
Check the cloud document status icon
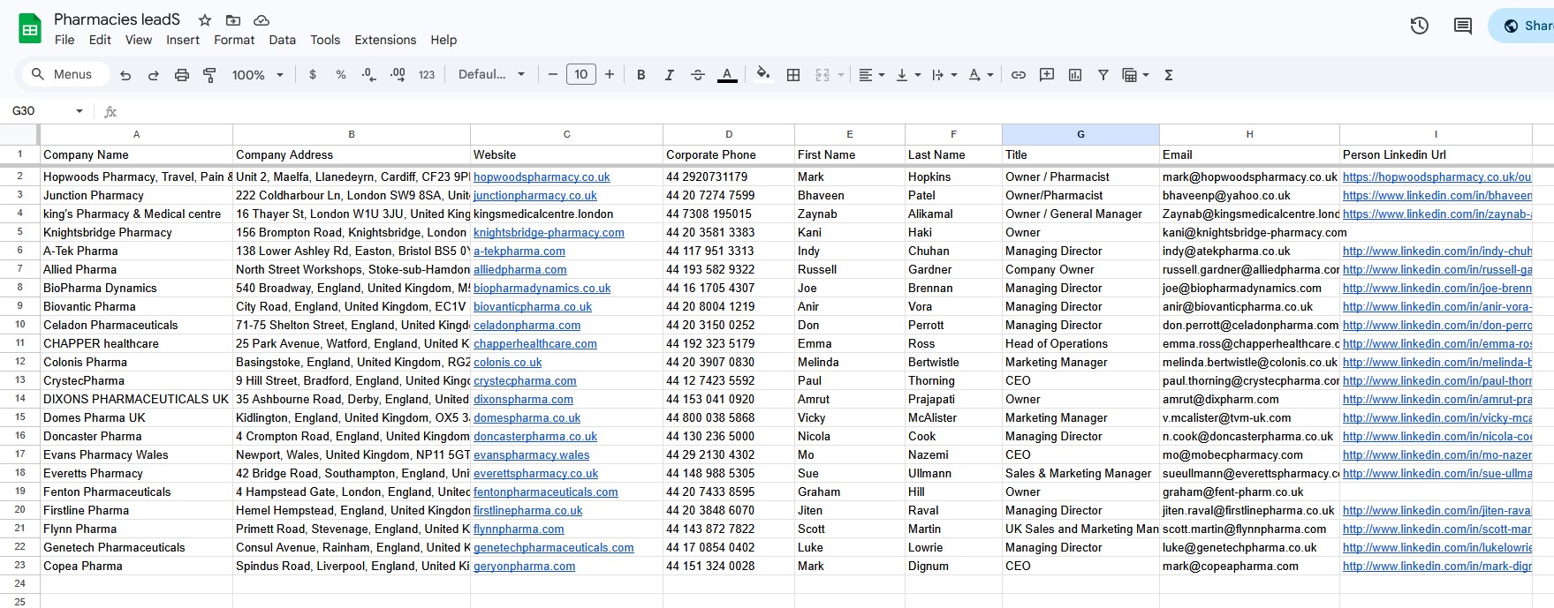tap(262, 20)
